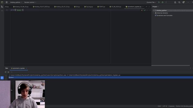Rerun the script in Run panel
The height and width of the screenshot is (108, 193).
[x=5, y=72]
